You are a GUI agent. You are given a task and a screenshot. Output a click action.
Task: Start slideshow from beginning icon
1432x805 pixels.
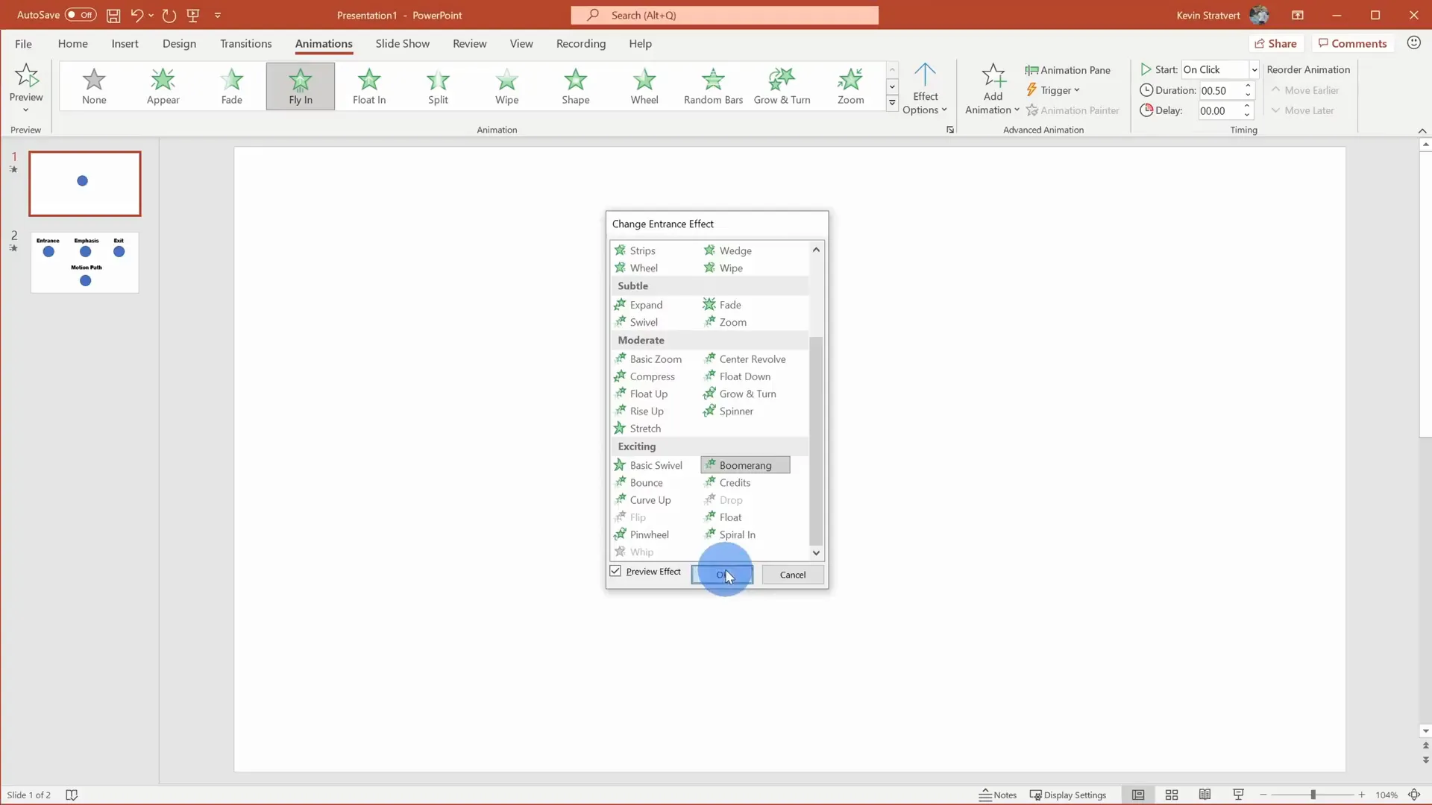(x=193, y=15)
